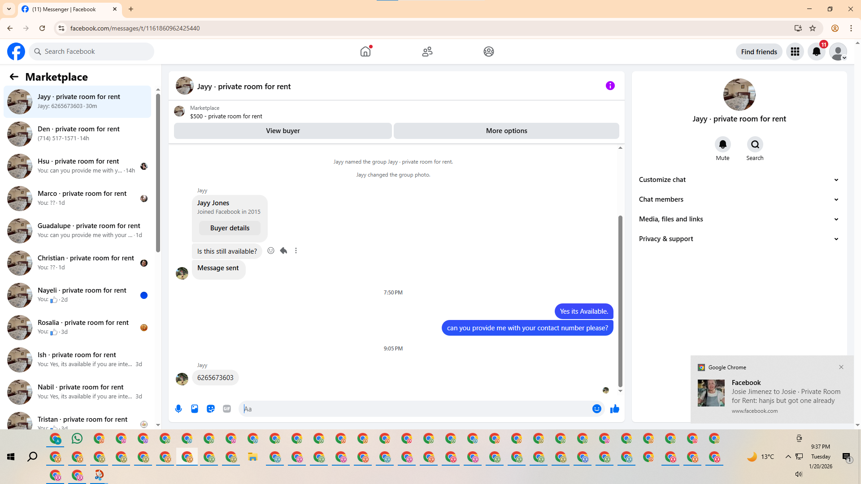This screenshot has width=861, height=484.
Task: Open the emoji picker in message box
Action: 597,409
